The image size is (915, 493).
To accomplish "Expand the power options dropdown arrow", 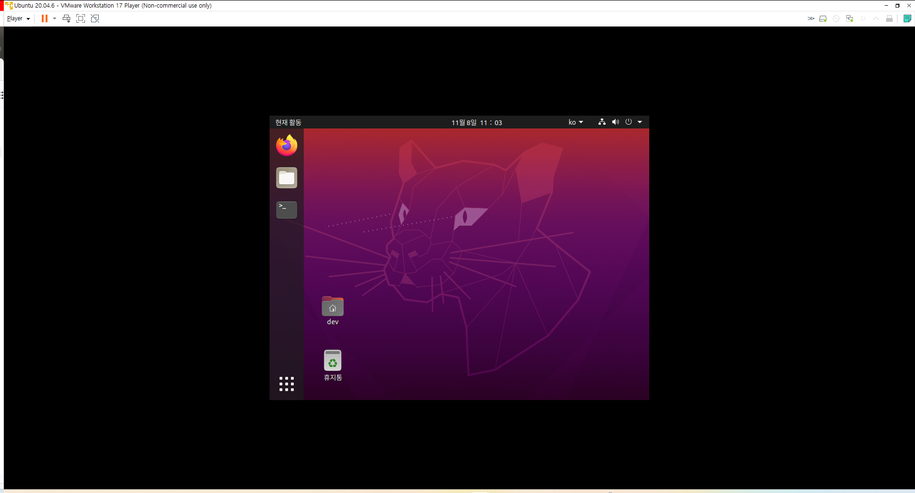I will pyautogui.click(x=55, y=18).
